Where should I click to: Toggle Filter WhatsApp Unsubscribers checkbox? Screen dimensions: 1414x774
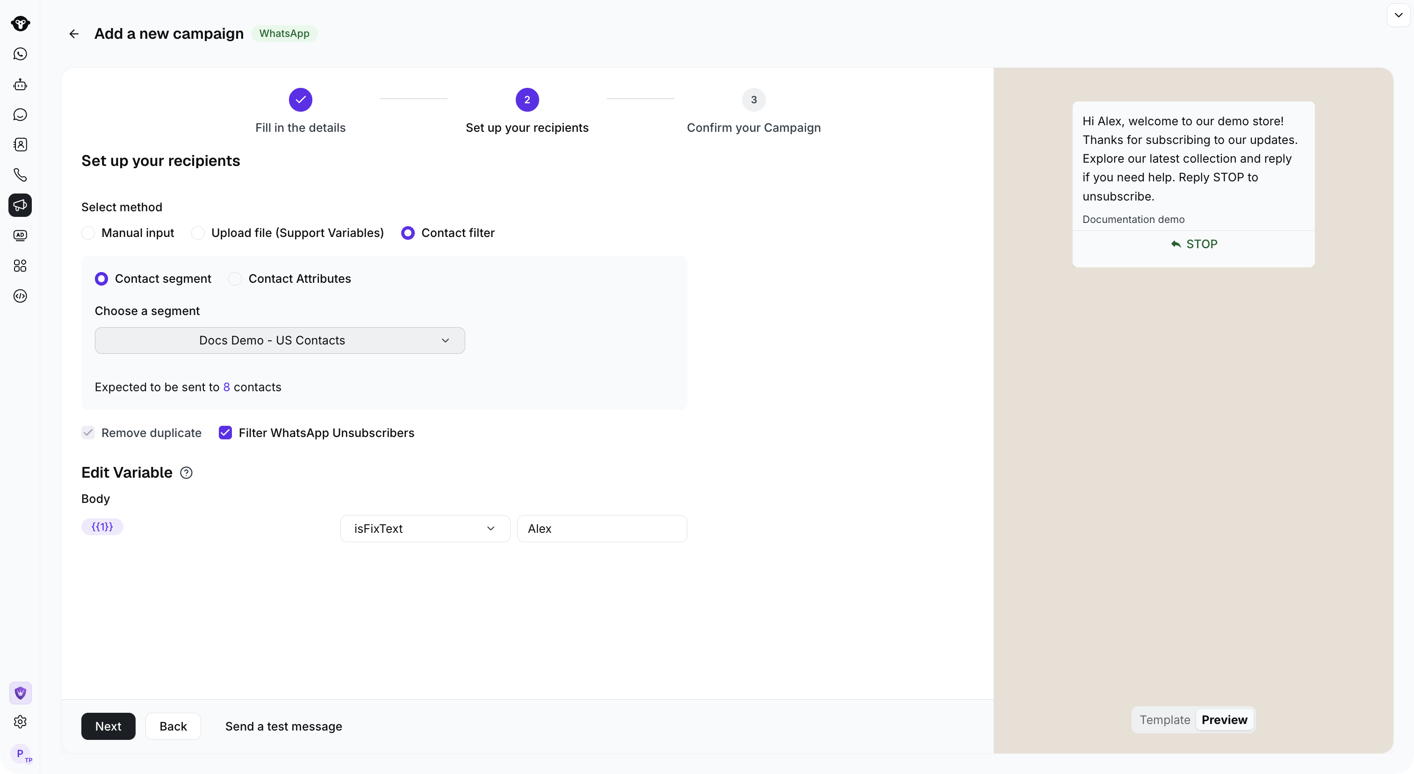tap(225, 433)
